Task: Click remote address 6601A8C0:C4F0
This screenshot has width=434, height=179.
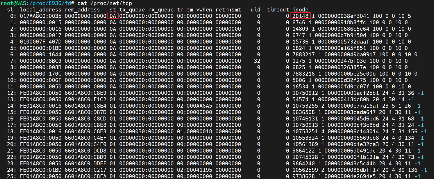Action: click(86, 144)
